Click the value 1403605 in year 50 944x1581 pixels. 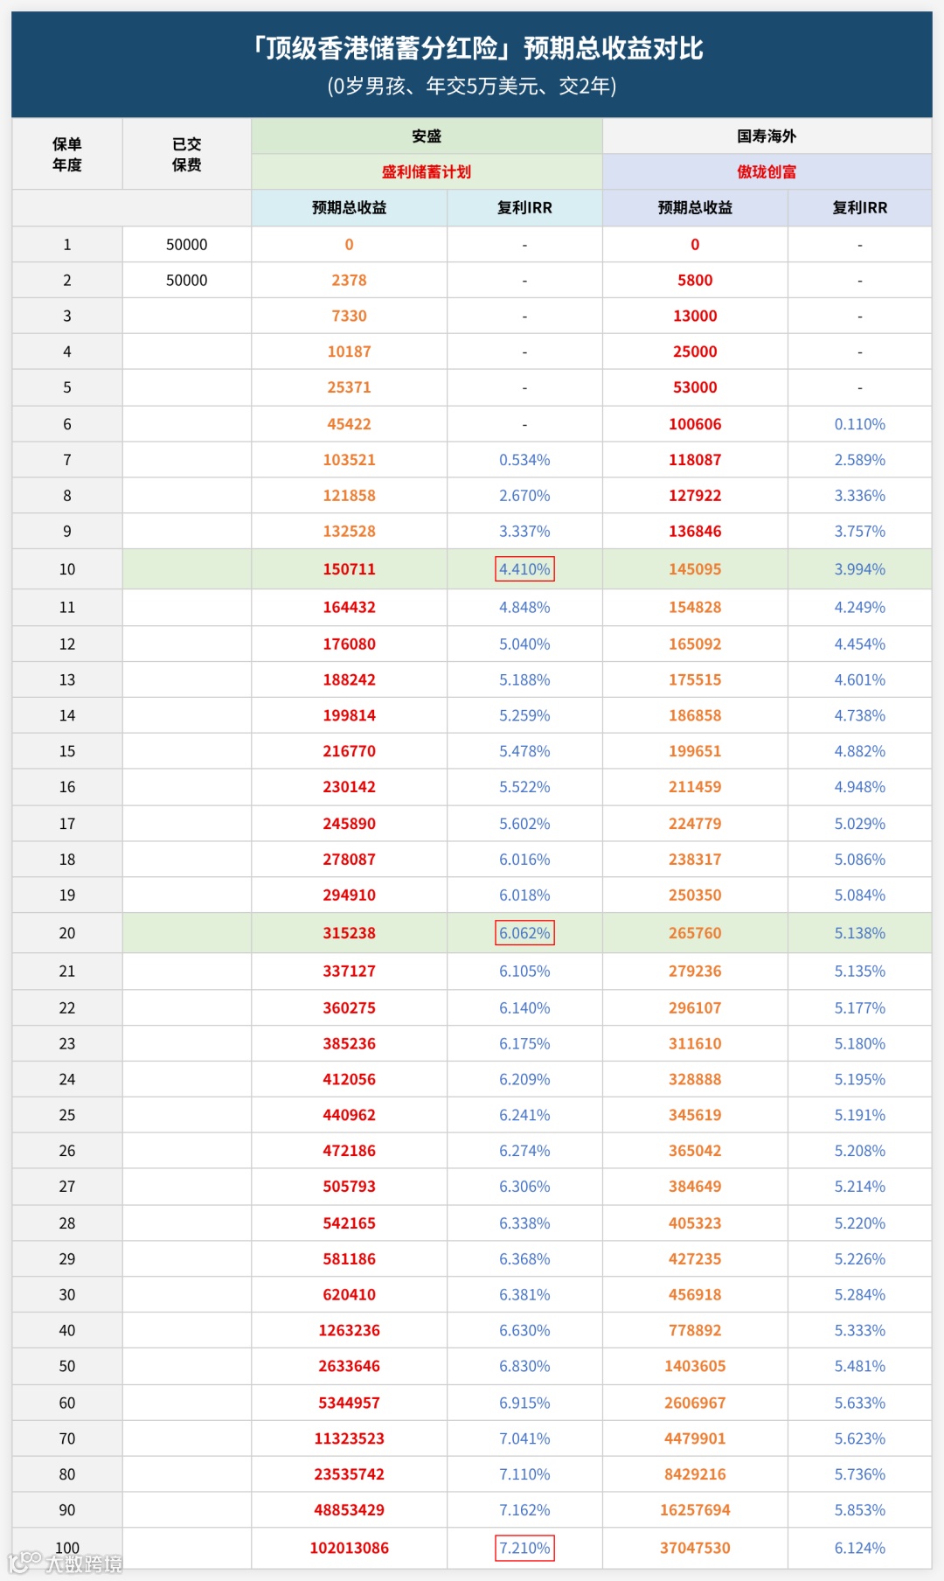tap(695, 1369)
